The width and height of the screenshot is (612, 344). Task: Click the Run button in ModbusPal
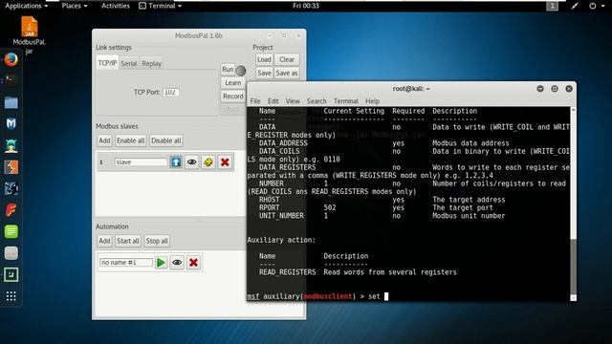coord(228,70)
